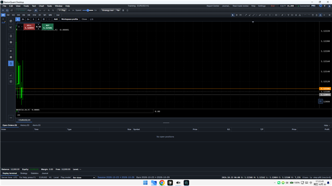
Task: Select the W1 timeframe
Action: tap(45, 15)
